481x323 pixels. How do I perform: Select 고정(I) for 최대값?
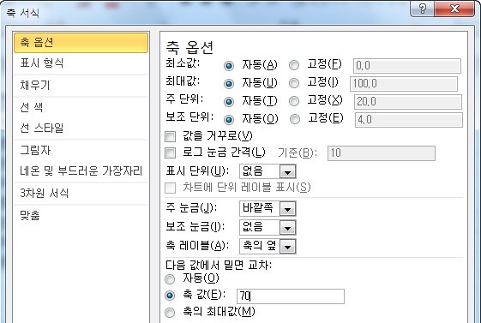[294, 83]
